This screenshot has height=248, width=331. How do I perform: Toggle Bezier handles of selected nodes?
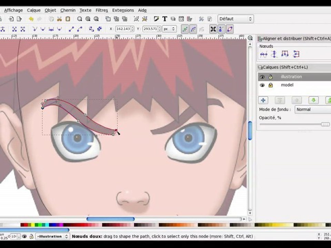pyautogui.click(x=221, y=29)
